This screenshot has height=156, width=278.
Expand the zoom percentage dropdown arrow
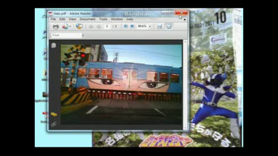150,26
